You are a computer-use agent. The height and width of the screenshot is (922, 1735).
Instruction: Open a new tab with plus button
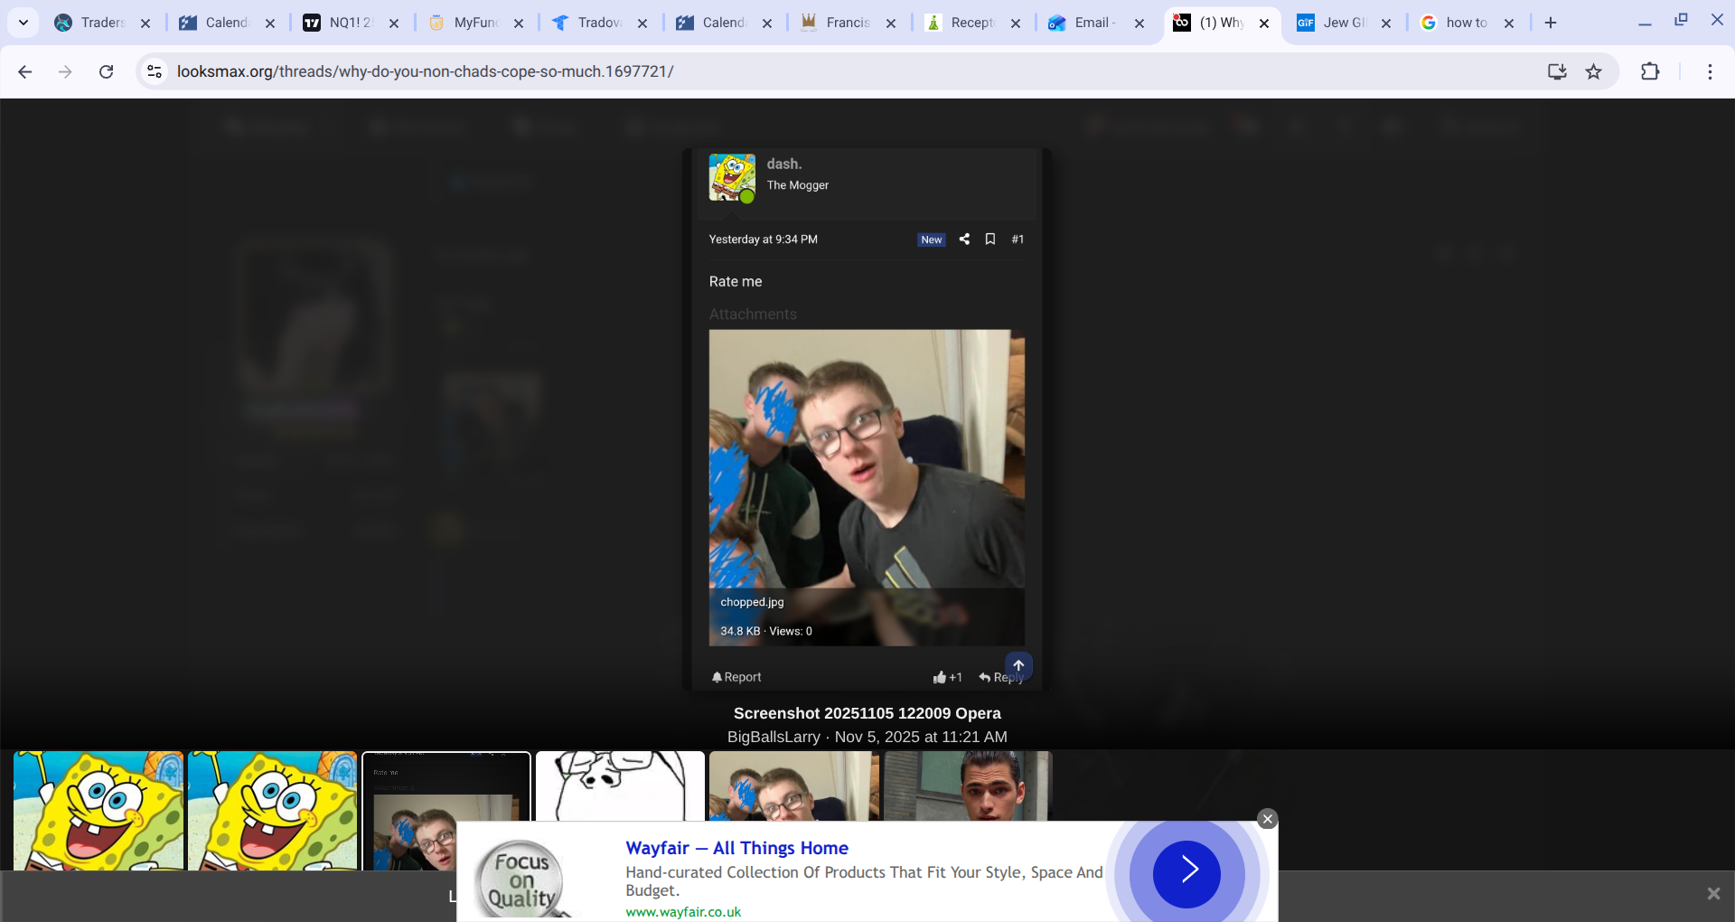1551,23
